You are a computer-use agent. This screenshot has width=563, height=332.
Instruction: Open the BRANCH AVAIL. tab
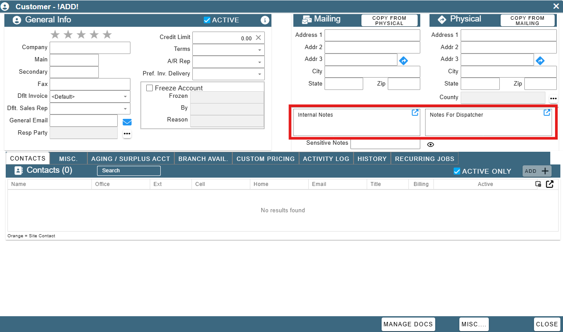pos(203,159)
